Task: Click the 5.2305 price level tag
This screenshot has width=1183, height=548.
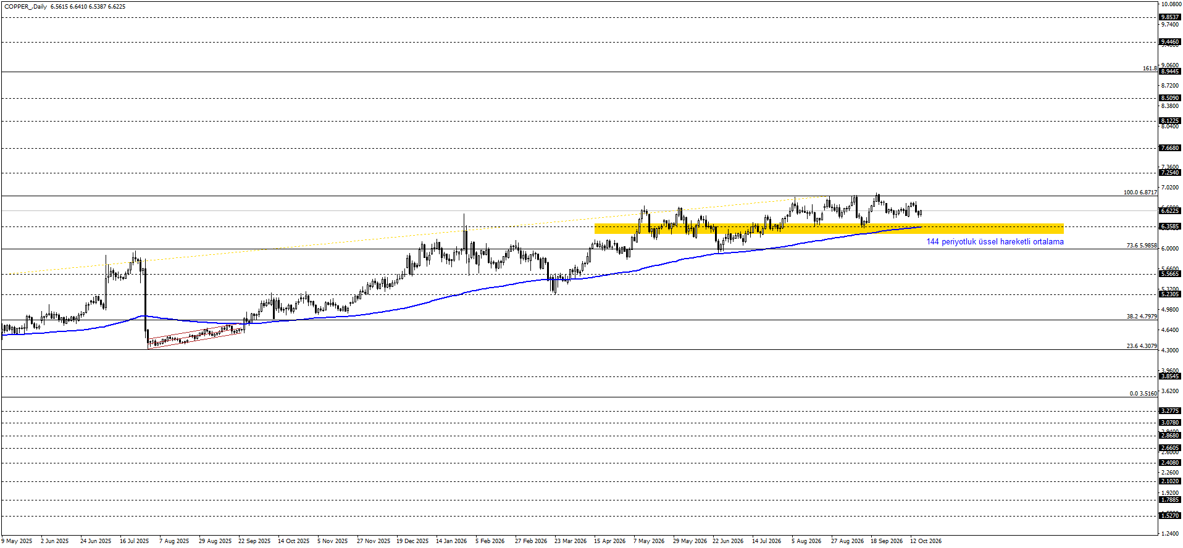Action: pos(1170,294)
